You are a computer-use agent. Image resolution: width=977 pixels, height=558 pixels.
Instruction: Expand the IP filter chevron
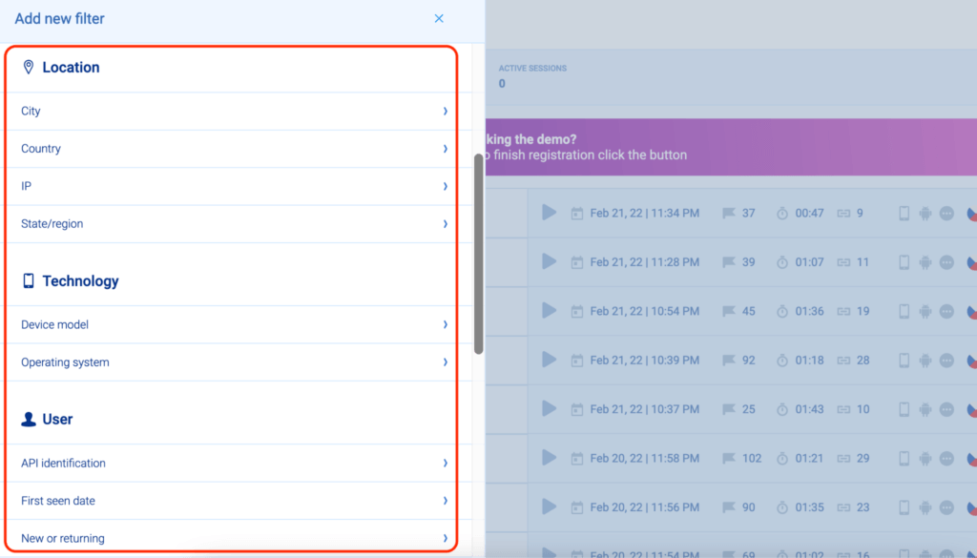445,187
